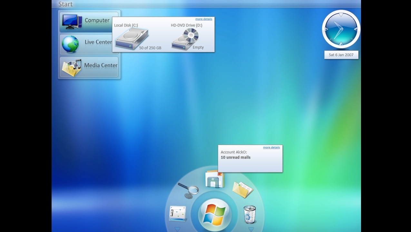Screen dimensions: 411x232
Task: Click the Live Center globe icon
Action: point(70,44)
